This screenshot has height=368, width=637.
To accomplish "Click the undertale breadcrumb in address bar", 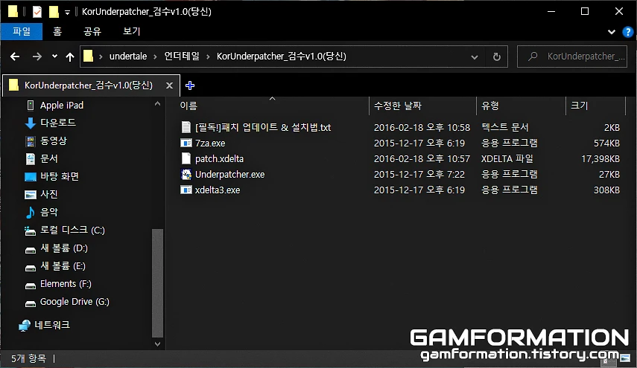I will tap(128, 57).
